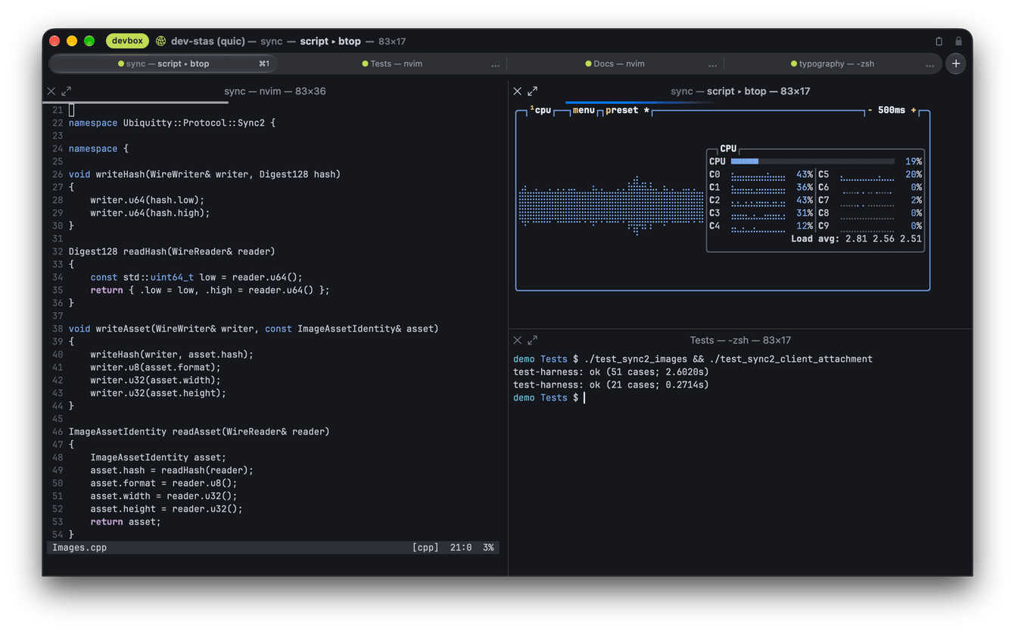Image resolution: width=1015 pixels, height=632 pixels.
Task: Maximize the btop pane with expand arrows
Action: (533, 91)
